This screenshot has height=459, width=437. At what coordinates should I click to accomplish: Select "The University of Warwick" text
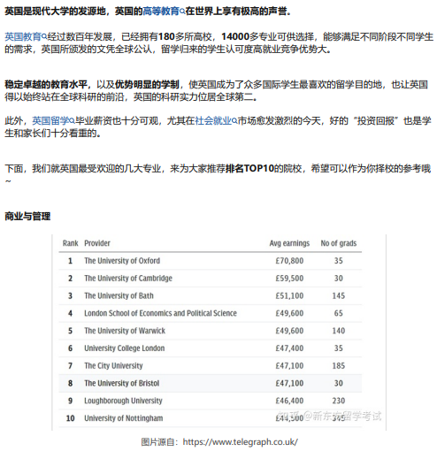pos(125,331)
